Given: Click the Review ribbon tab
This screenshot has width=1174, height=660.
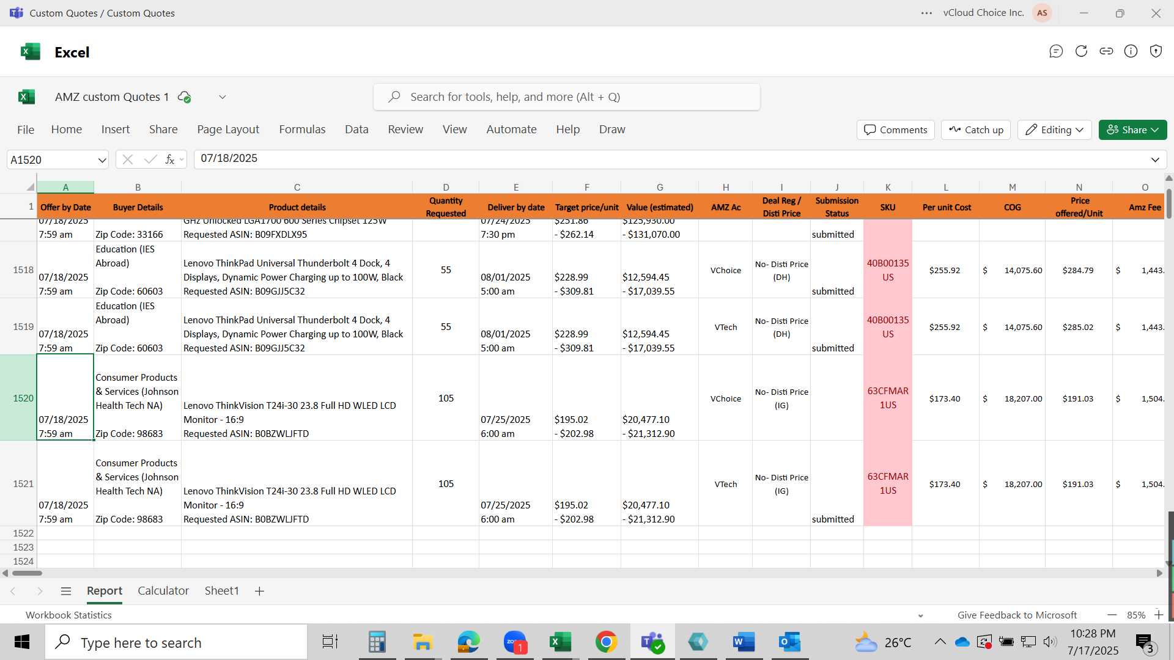Looking at the screenshot, I should 405,130.
